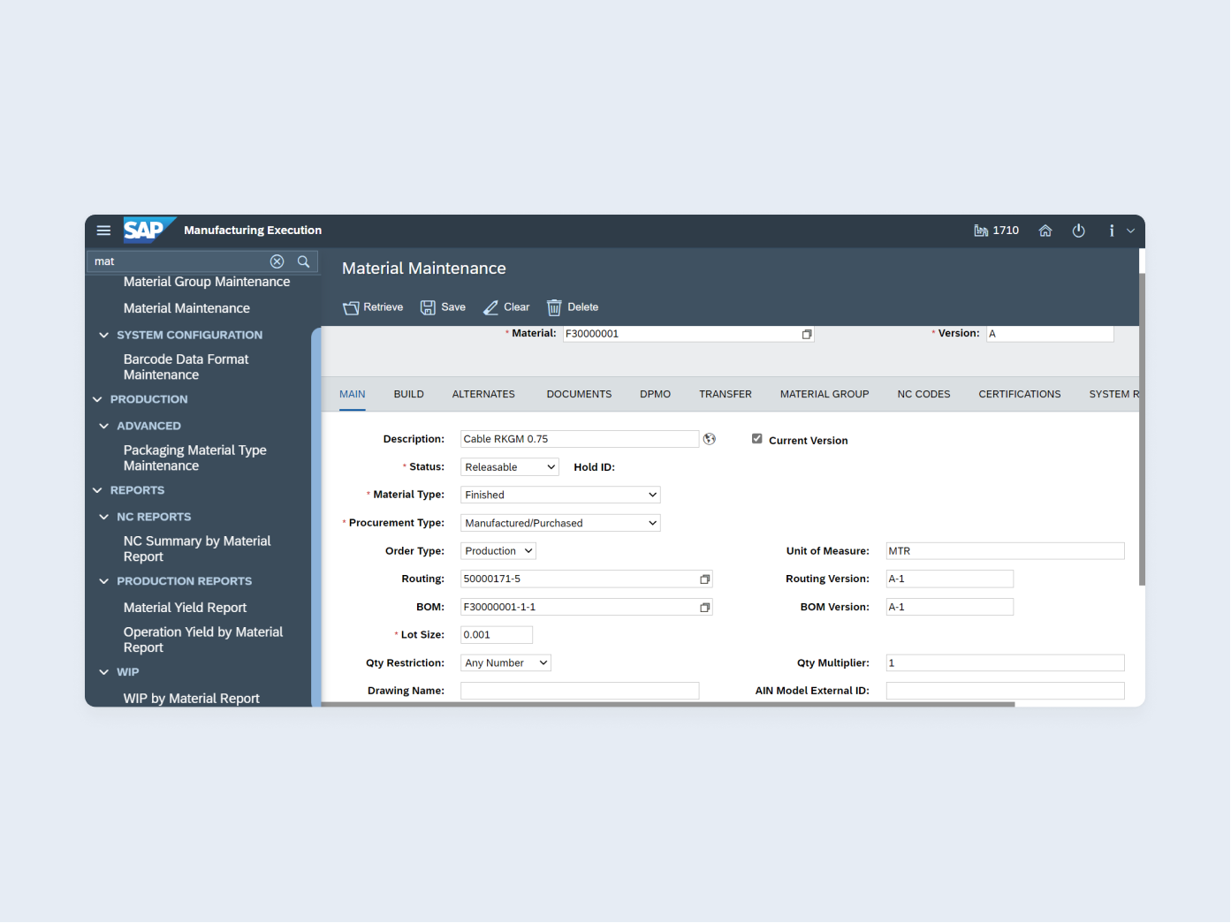Collapse the PRODUCTION REPORTS section
Viewport: 1231px width, 923px height.
pos(103,580)
